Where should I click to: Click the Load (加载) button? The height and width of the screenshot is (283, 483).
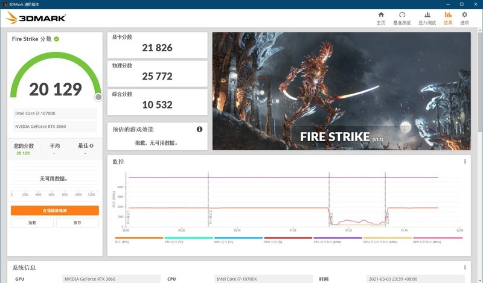click(x=32, y=223)
